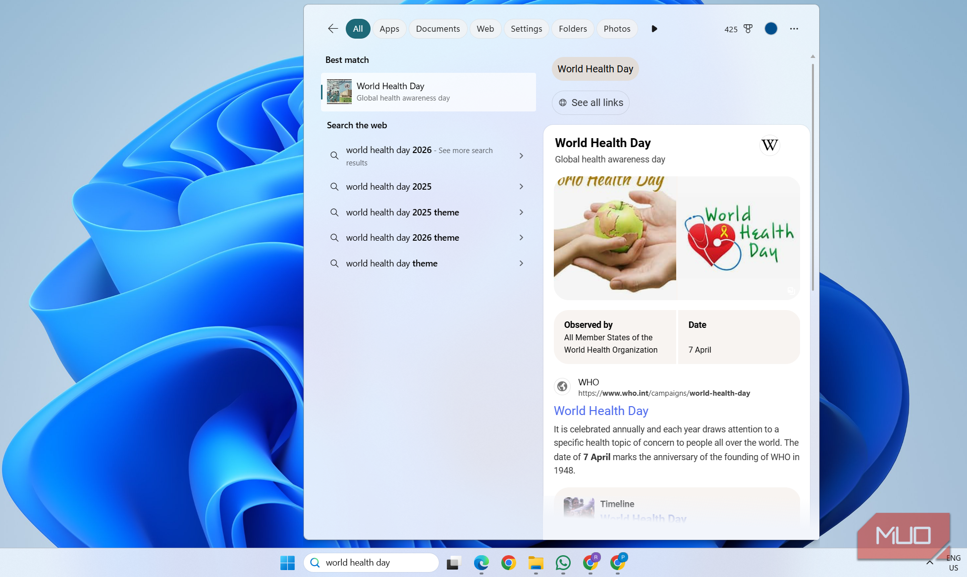The width and height of the screenshot is (967, 577).
Task: Expand arrow for world health day 2025 theme
Action: [521, 212]
